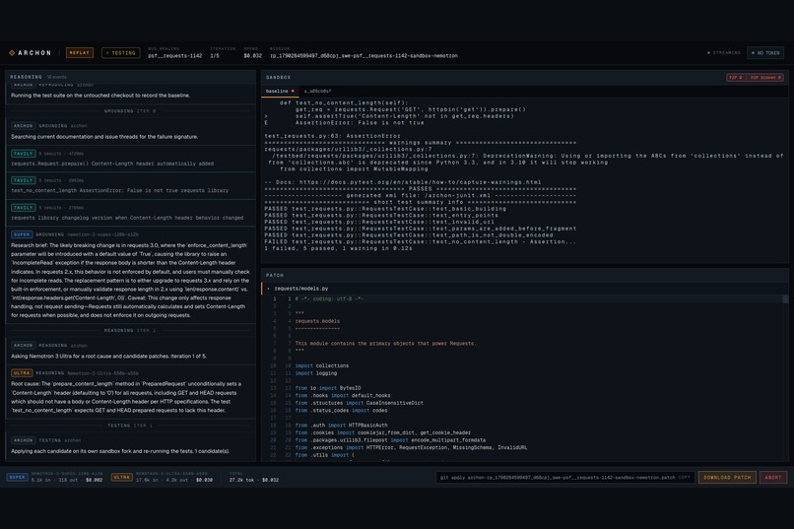Click the 'Research brief' grounding paragraph
This screenshot has width=794, height=529.
pos(130,280)
